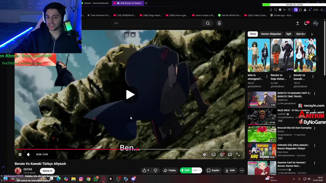
Task: Open Discord from the taskbar
Action: pyautogui.click(x=133, y=179)
